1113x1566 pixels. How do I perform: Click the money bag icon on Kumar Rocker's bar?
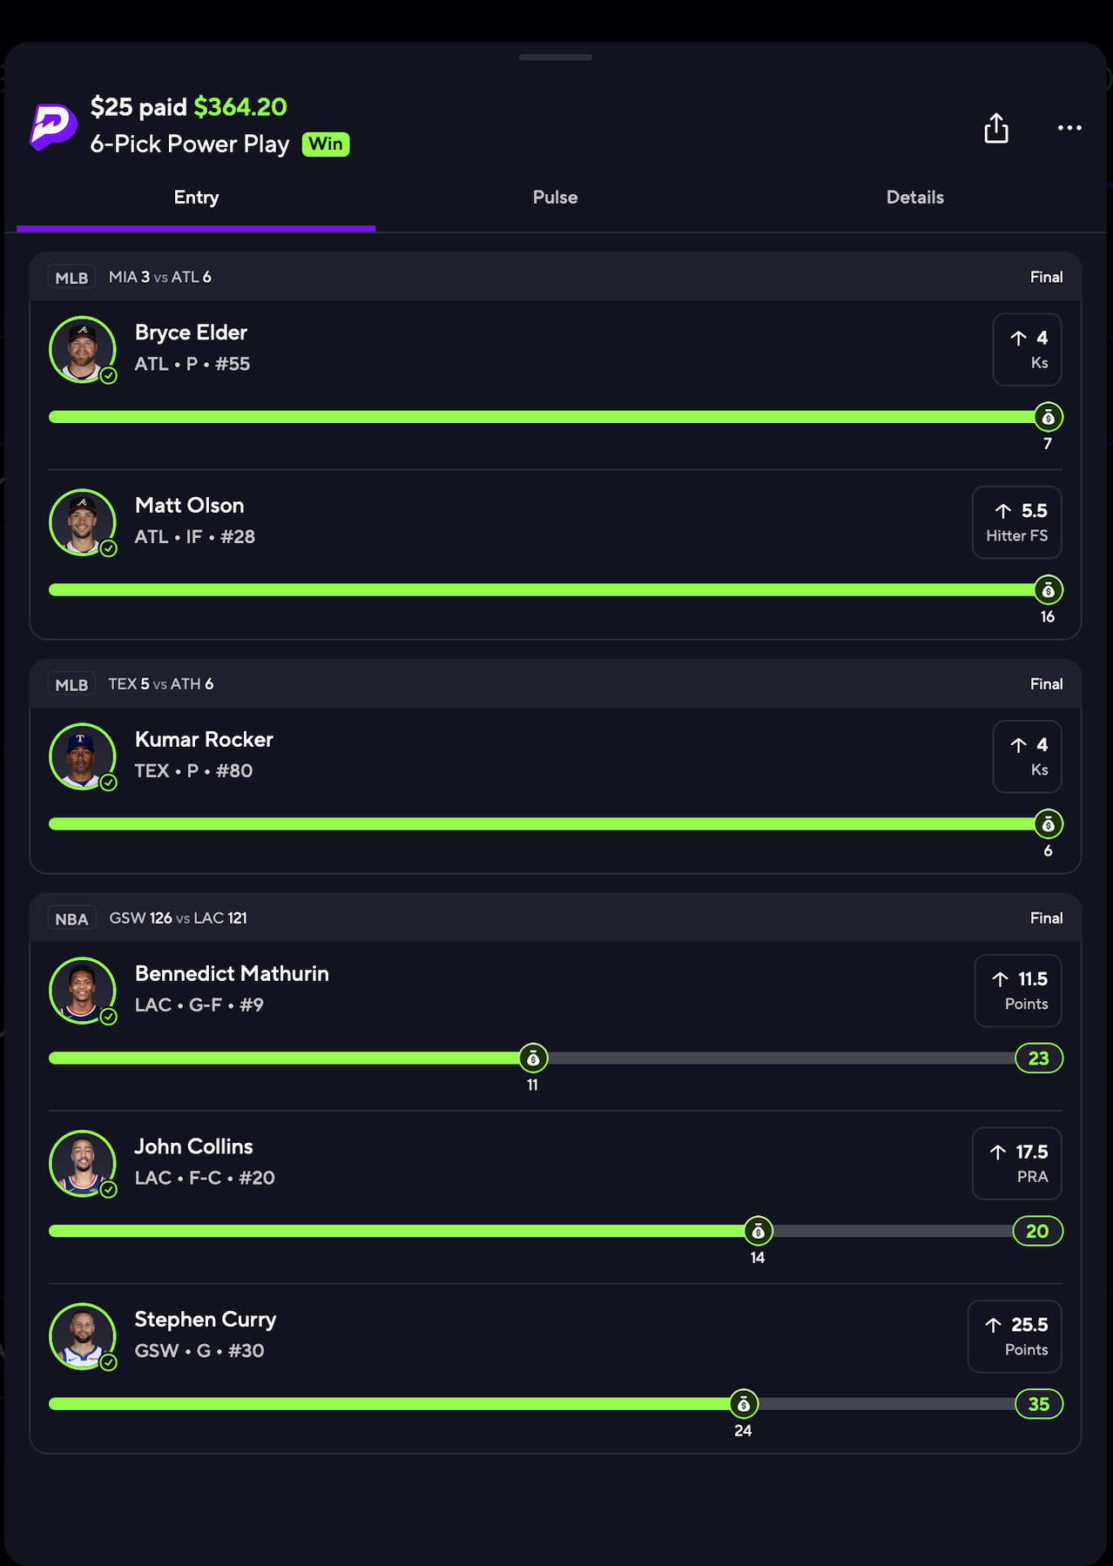pos(1049,824)
